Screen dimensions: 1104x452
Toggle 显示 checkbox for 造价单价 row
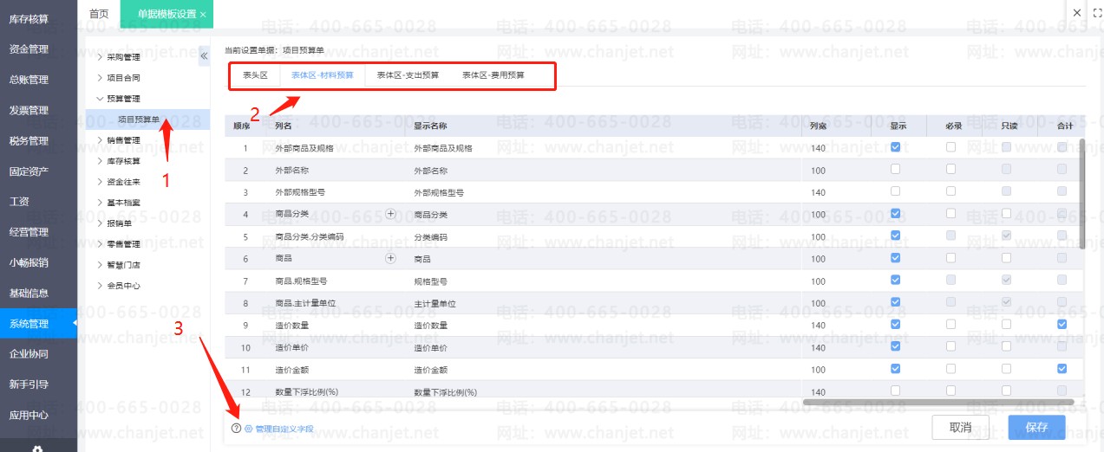[895, 346]
